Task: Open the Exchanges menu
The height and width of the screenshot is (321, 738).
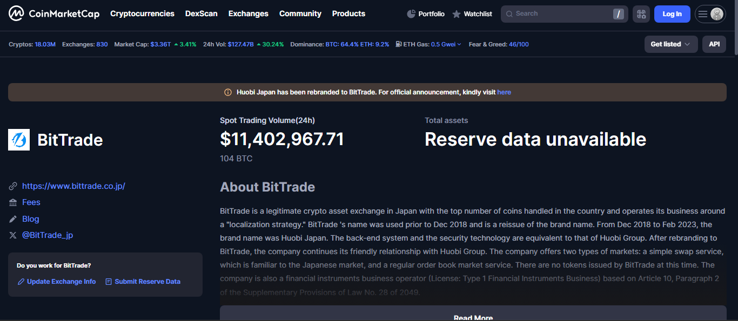Action: coord(249,13)
